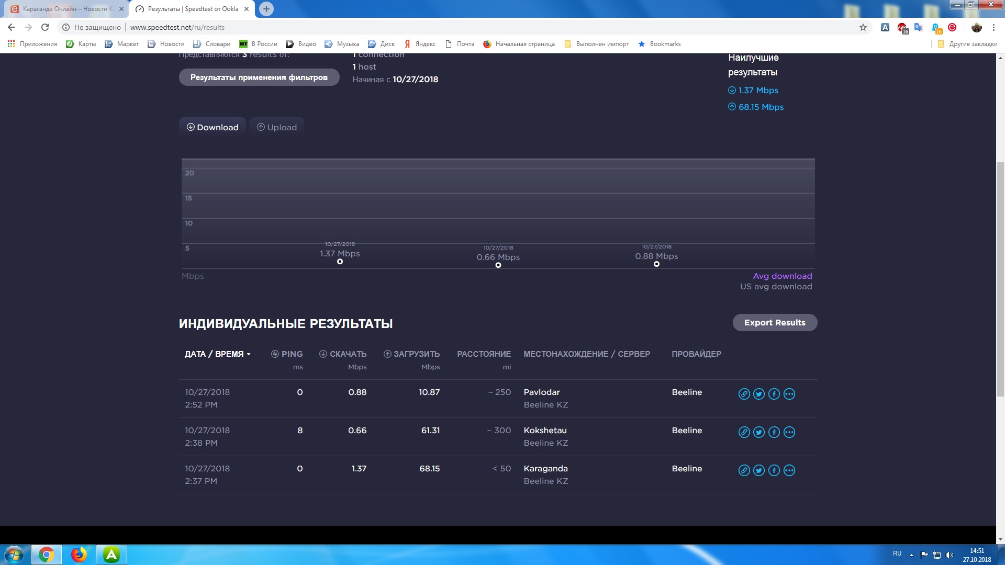Share the Kokshetau result on Facebook

(x=774, y=432)
